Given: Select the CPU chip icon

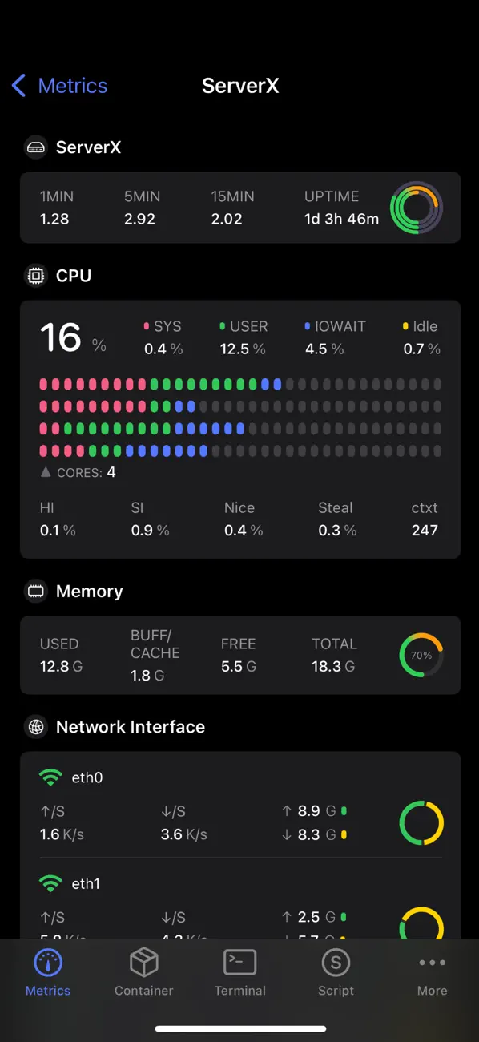Looking at the screenshot, I should point(34,275).
